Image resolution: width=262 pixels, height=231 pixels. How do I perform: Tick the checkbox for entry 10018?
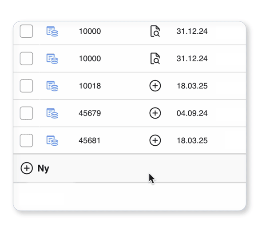[x=26, y=86]
